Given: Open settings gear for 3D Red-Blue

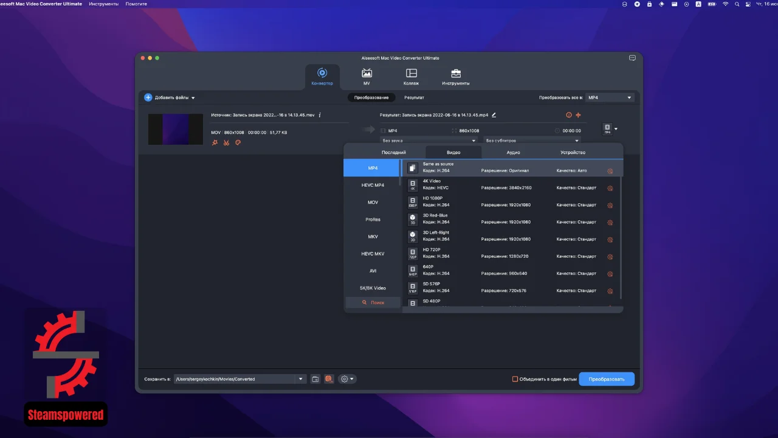Looking at the screenshot, I should (610, 222).
